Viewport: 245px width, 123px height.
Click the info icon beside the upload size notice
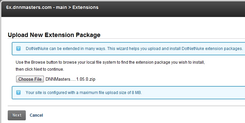pos(18,92)
